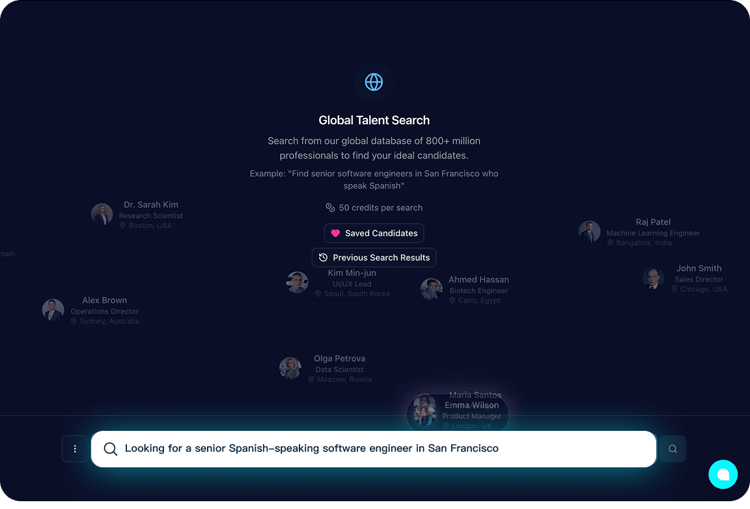Click the Saved Candidates button
This screenshot has width=750, height=509.
click(x=374, y=233)
